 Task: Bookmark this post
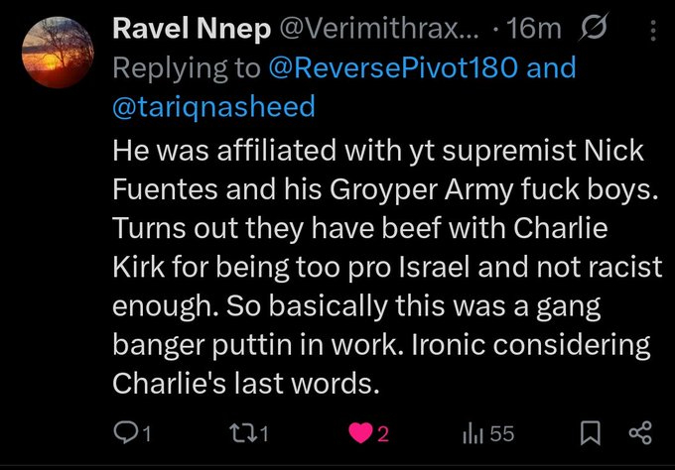click(589, 433)
